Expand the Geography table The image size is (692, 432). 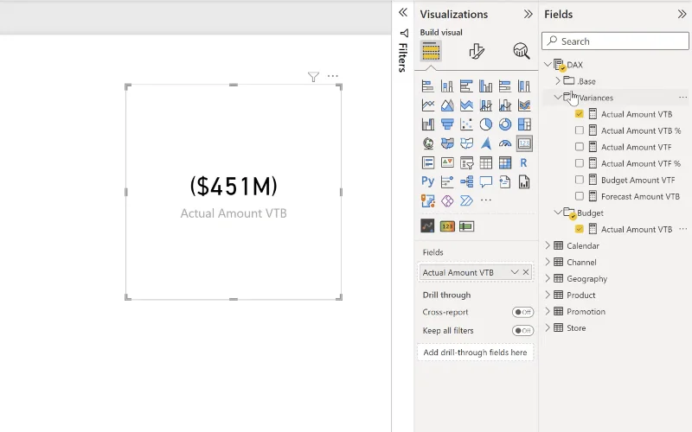click(548, 278)
